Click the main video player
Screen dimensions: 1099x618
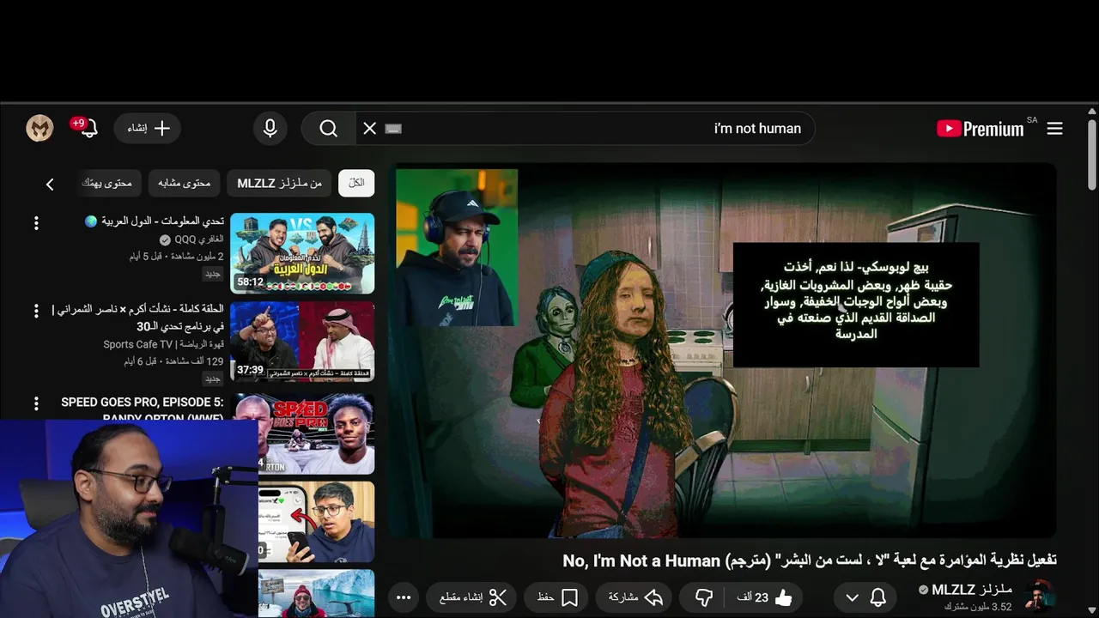pyautogui.click(x=723, y=350)
